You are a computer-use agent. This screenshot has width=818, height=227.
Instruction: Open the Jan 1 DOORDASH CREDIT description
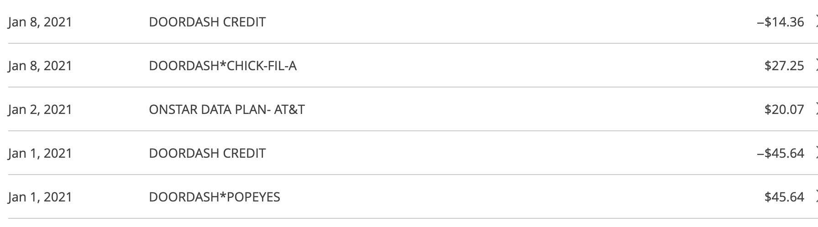(207, 154)
